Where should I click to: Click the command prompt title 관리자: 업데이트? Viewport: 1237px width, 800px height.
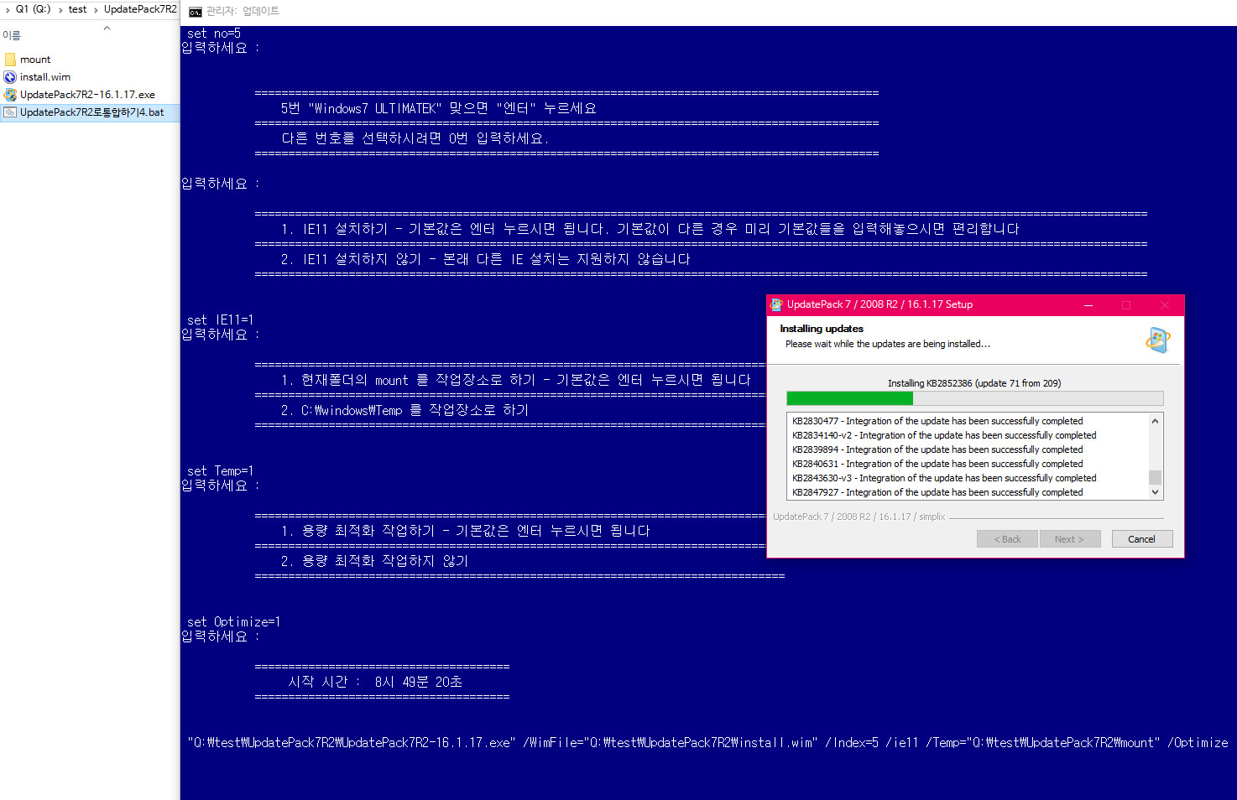(243, 11)
